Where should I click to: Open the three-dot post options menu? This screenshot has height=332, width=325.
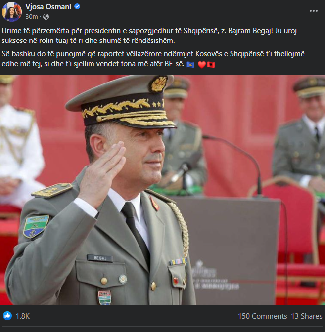(313, 11)
